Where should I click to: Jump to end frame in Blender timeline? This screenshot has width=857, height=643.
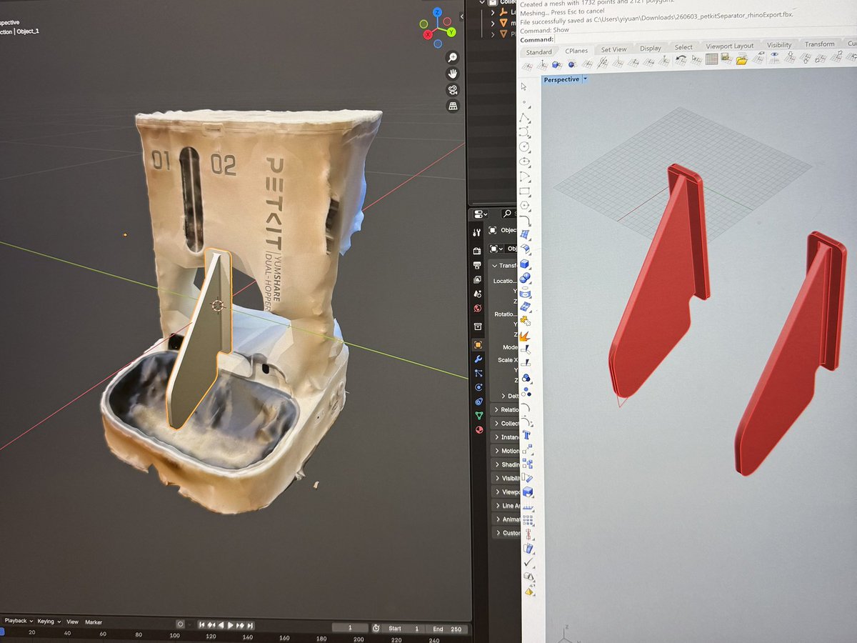(x=251, y=626)
